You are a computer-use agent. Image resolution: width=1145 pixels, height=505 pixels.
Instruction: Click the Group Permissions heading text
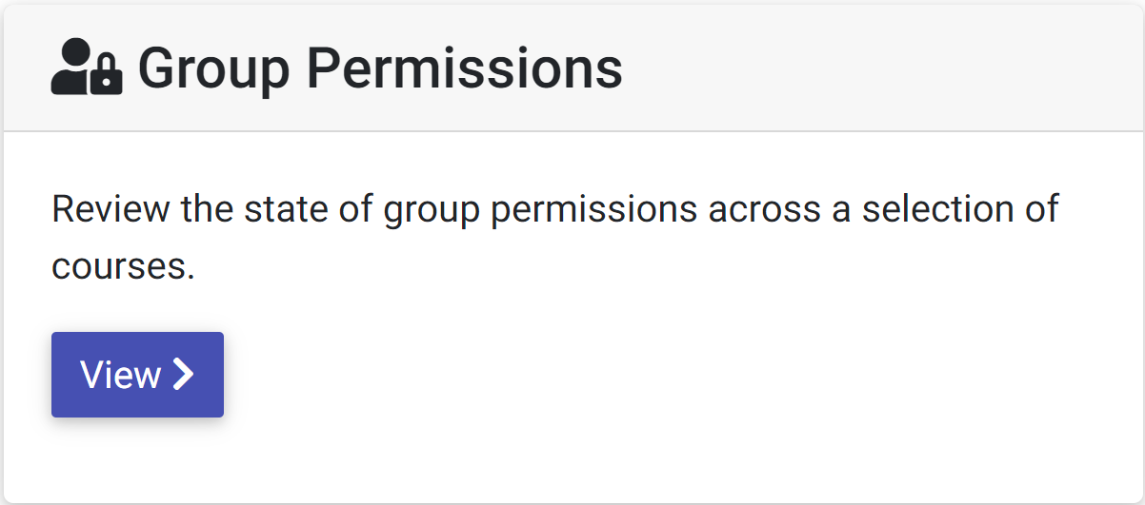click(x=380, y=69)
